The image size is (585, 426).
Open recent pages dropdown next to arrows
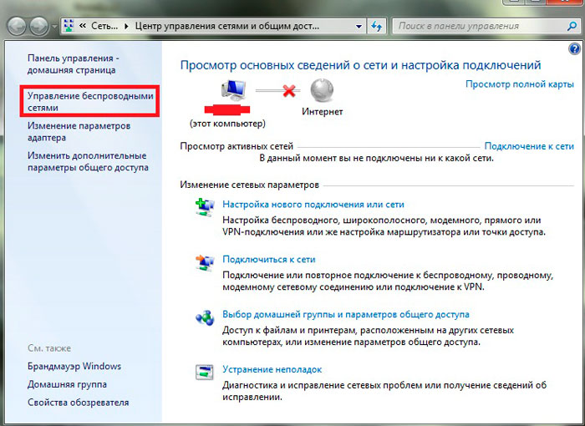pyautogui.click(x=54, y=27)
